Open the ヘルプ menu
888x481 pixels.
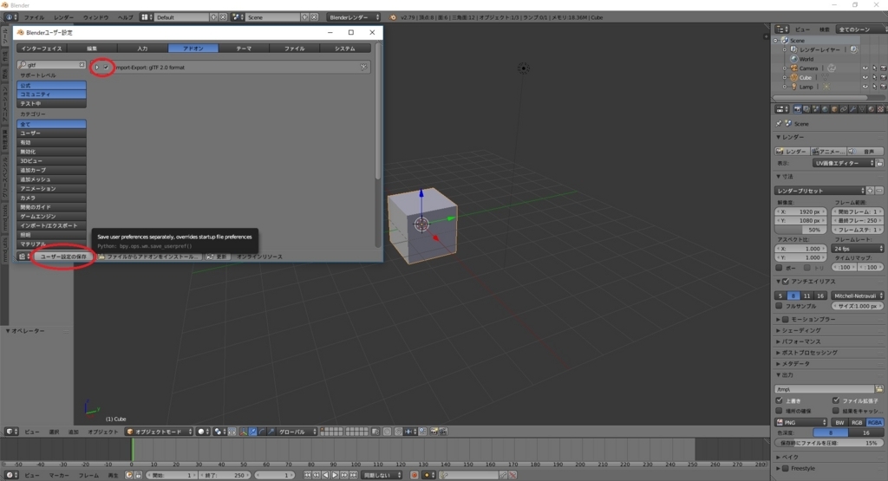(x=125, y=17)
